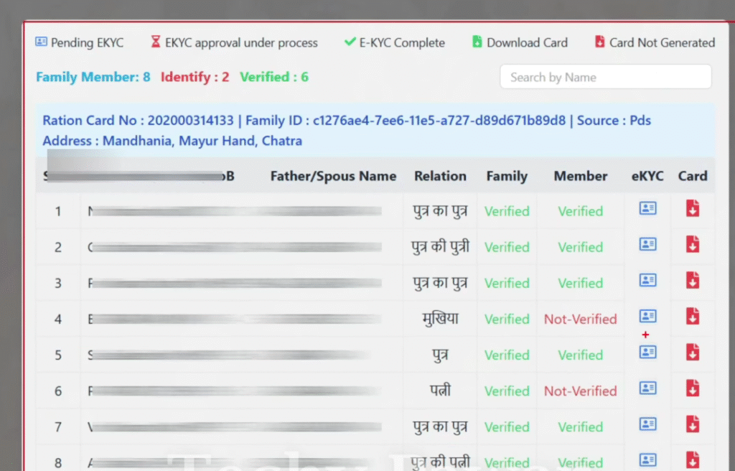Click the Search by Name field
The height and width of the screenshot is (471, 735).
pyautogui.click(x=605, y=78)
